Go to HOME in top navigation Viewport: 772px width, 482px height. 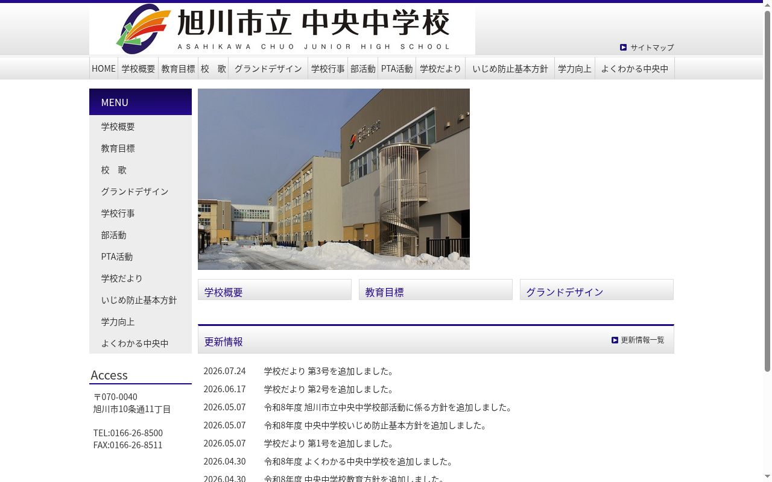[104, 69]
